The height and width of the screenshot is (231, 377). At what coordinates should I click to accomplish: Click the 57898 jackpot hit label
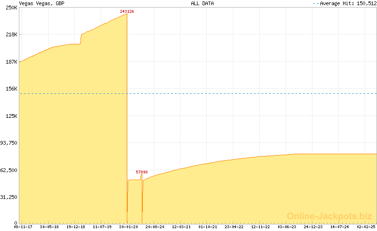142,172
